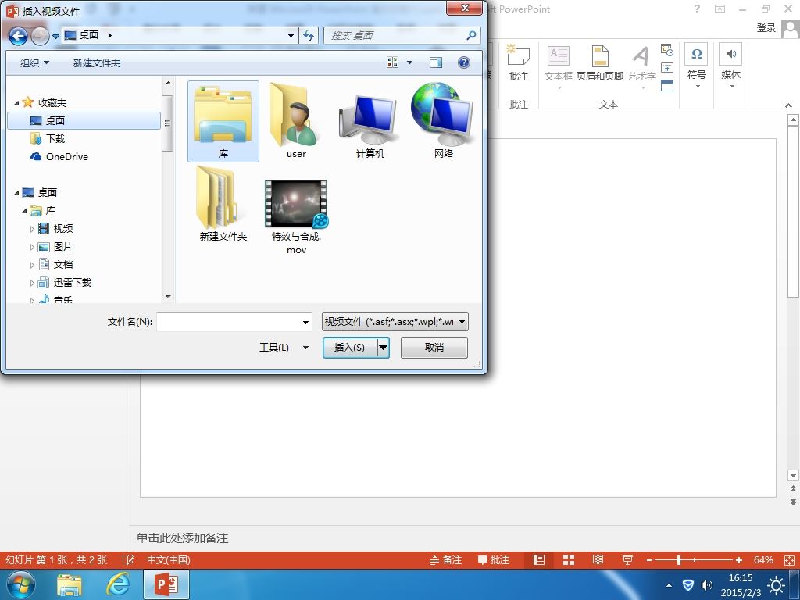
Task: Expand the 视频 library node
Action: pyautogui.click(x=32, y=229)
